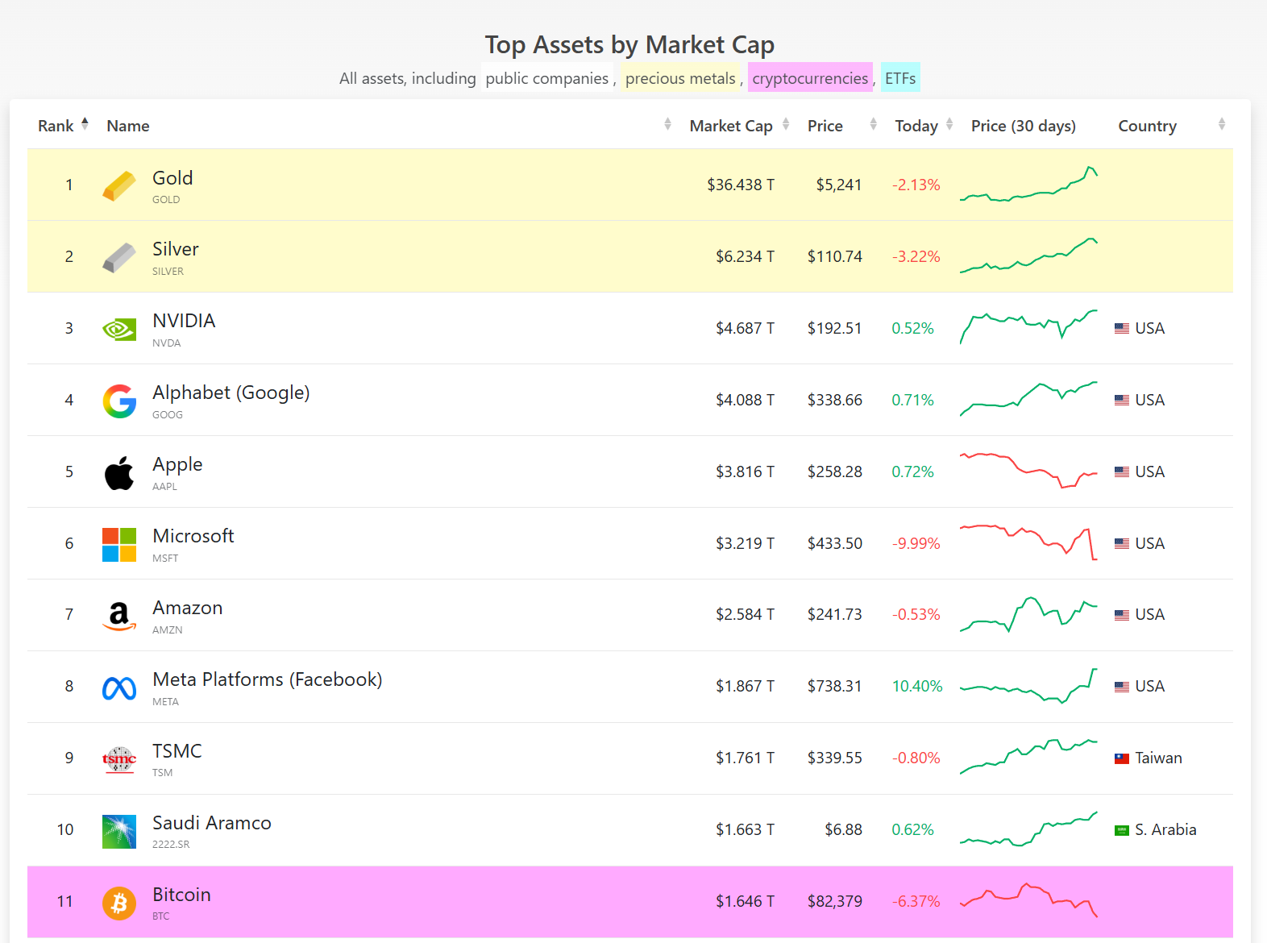This screenshot has width=1267, height=943.
Task: Sort table by Rank column arrows
Action: tap(85, 123)
